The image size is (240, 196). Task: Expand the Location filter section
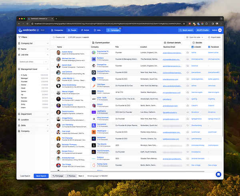click(33, 119)
